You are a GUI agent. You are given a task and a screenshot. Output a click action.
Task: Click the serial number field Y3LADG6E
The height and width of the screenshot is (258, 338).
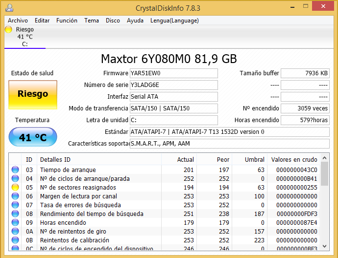[173, 85]
